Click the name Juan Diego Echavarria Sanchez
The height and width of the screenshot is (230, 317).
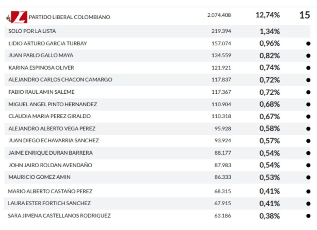pos(54,141)
